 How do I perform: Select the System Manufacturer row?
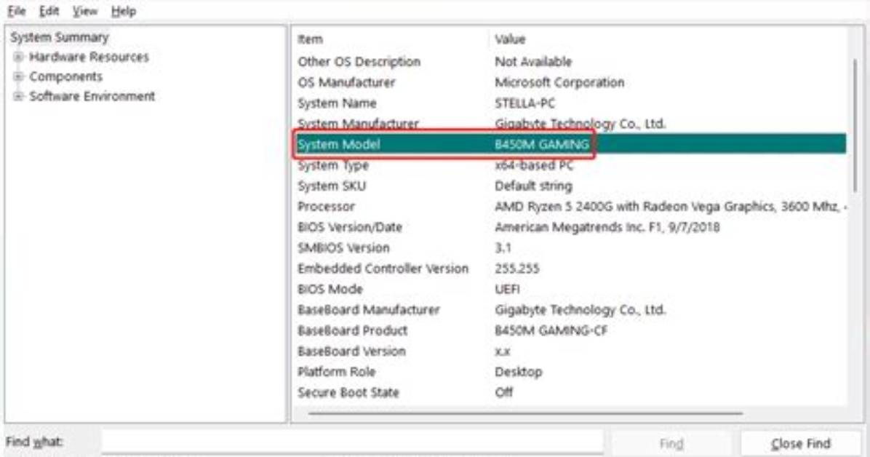click(571, 124)
